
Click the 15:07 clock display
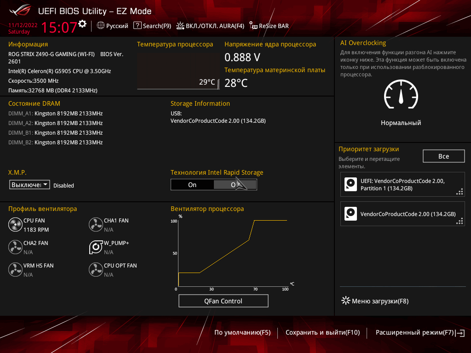[59, 27]
